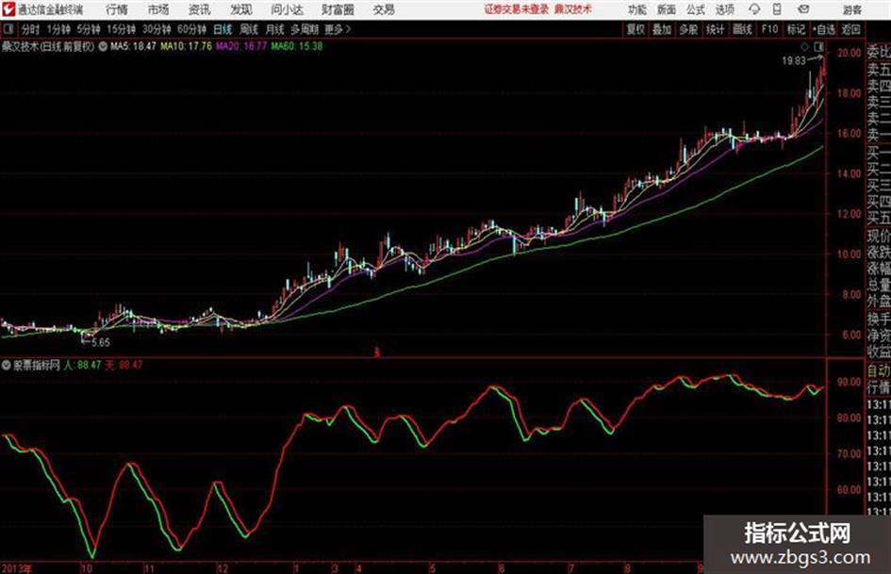Open the 选项 menu
This screenshot has height=574, width=891.
point(725,9)
